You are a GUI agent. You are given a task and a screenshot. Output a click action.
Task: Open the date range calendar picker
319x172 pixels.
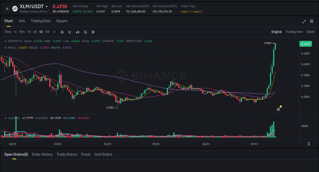point(62,32)
